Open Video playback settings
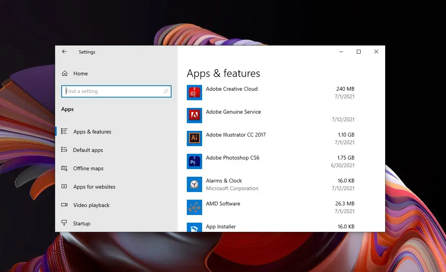446x272 pixels. point(91,205)
